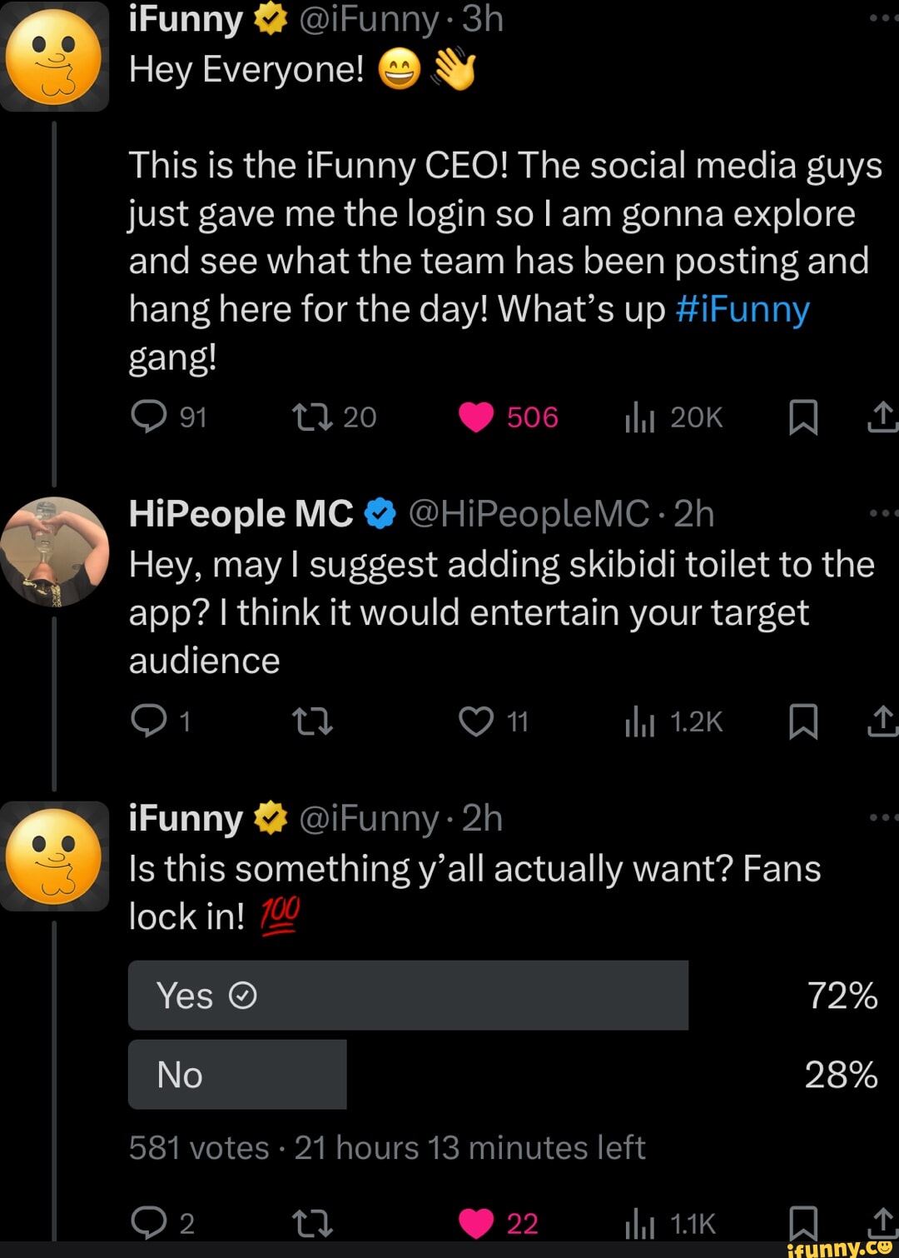Open iFunny's profile picture
This screenshot has width=899, height=1258.
(x=55, y=52)
